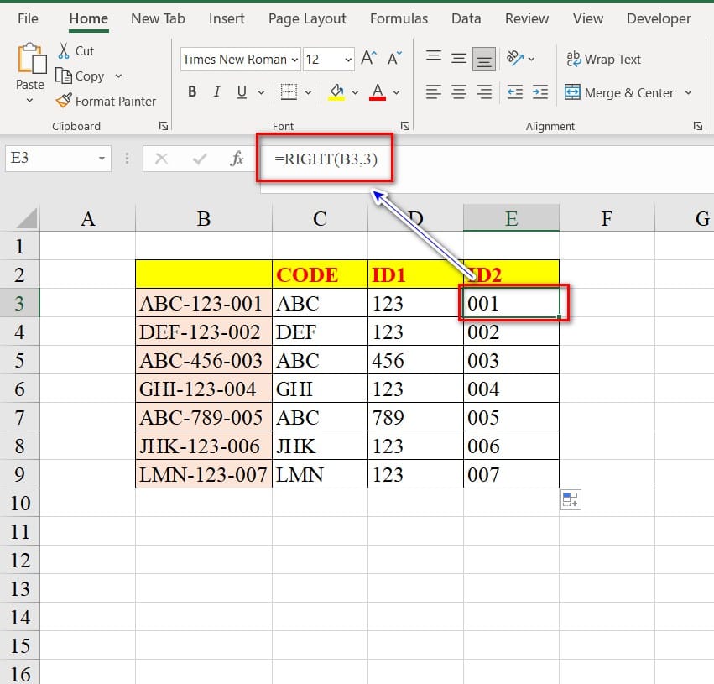Click the Increase Indent icon
The width and height of the screenshot is (714, 684).
(x=540, y=92)
